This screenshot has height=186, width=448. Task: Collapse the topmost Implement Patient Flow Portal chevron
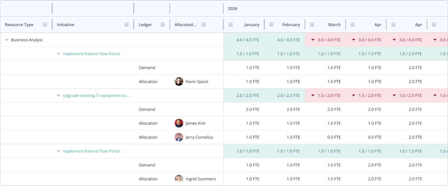point(59,54)
